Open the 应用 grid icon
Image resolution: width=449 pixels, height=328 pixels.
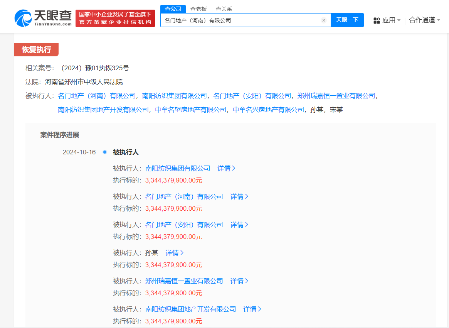[x=377, y=20]
